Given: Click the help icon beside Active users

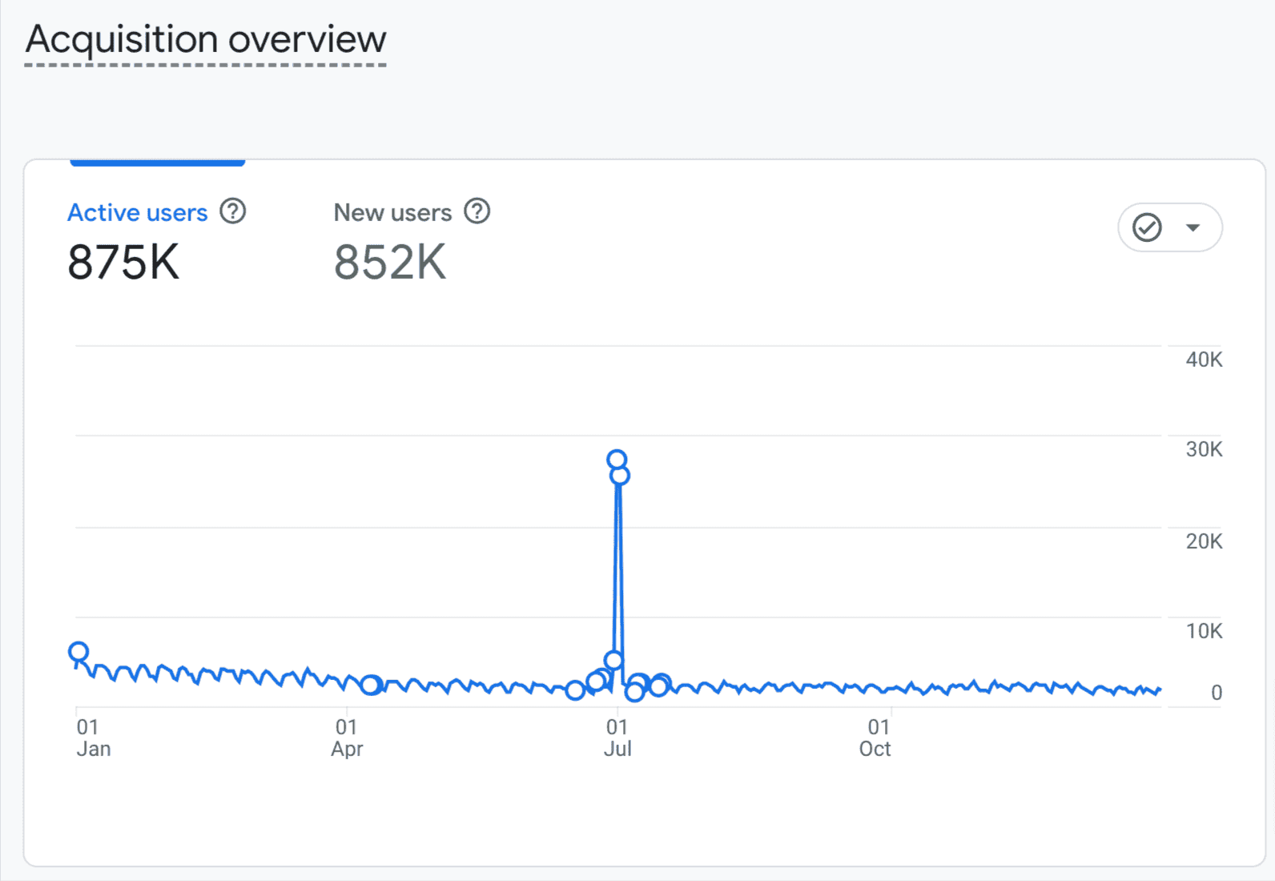Looking at the screenshot, I should pos(232,211).
